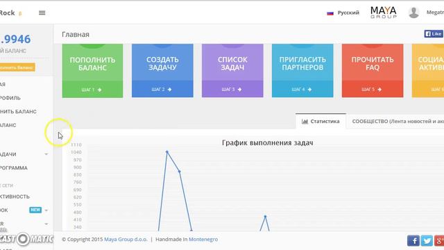Open the ПРОФИЛЬ sidebar item
This screenshot has width=444, height=250.
(10, 98)
